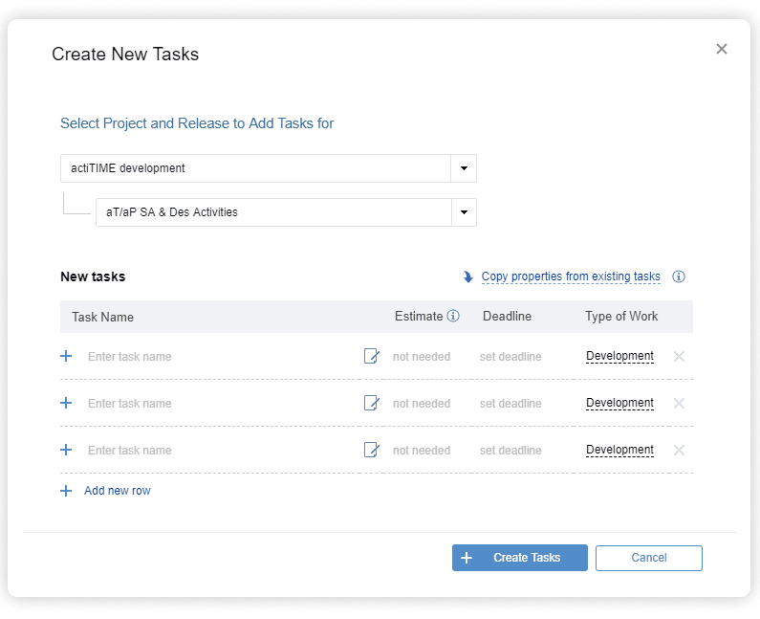Change Development type of work, third row
Image resolution: width=760 pixels, height=619 pixels.
pos(619,451)
